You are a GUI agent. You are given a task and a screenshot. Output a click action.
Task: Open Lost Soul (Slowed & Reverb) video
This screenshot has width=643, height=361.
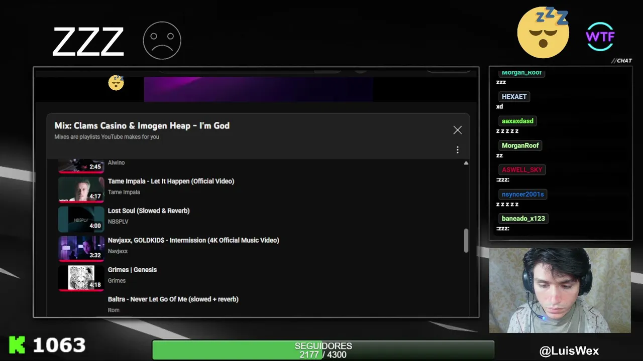tap(149, 211)
